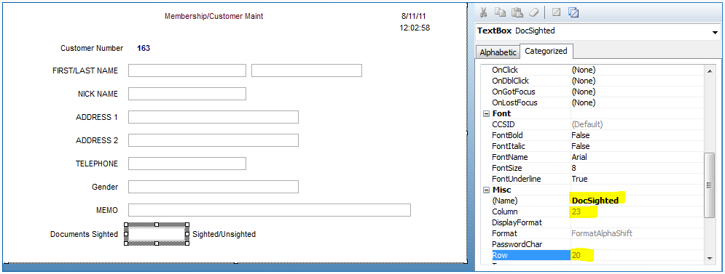725x274 pixels.
Task: Click the customer number value 163
Action: (144, 48)
